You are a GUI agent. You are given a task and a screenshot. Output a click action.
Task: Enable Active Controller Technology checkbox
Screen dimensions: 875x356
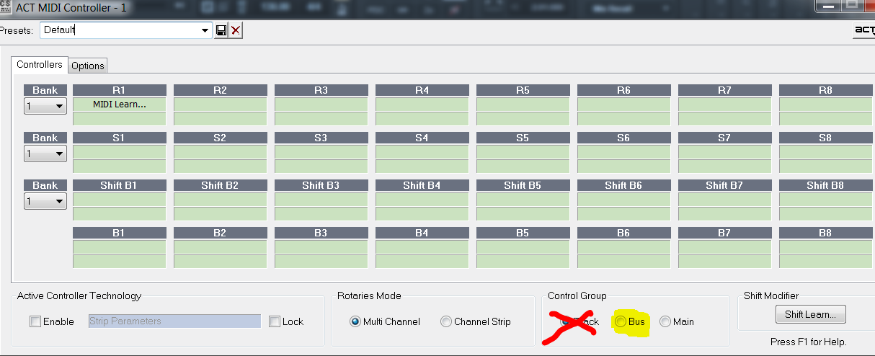click(x=35, y=321)
